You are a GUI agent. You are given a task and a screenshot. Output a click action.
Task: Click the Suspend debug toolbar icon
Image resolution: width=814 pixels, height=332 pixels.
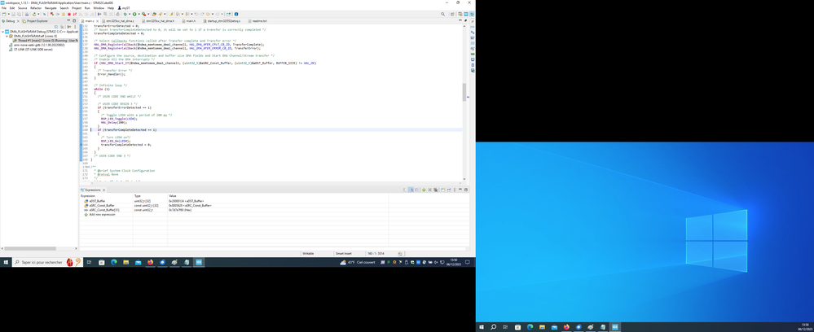(x=64, y=14)
